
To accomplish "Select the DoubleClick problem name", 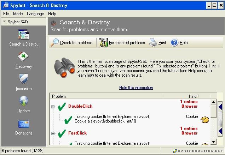I will (x=80, y=106).
